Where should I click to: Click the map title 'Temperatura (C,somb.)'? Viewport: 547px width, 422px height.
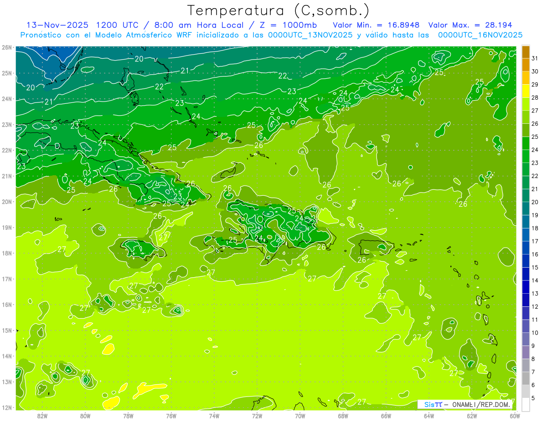point(278,10)
